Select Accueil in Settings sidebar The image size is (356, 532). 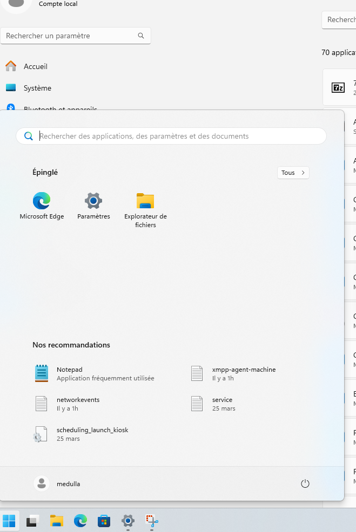(x=35, y=66)
